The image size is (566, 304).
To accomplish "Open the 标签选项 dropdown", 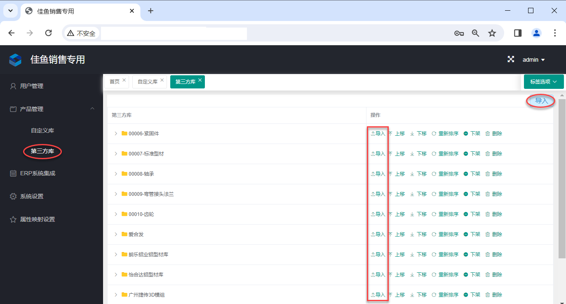I will point(544,82).
